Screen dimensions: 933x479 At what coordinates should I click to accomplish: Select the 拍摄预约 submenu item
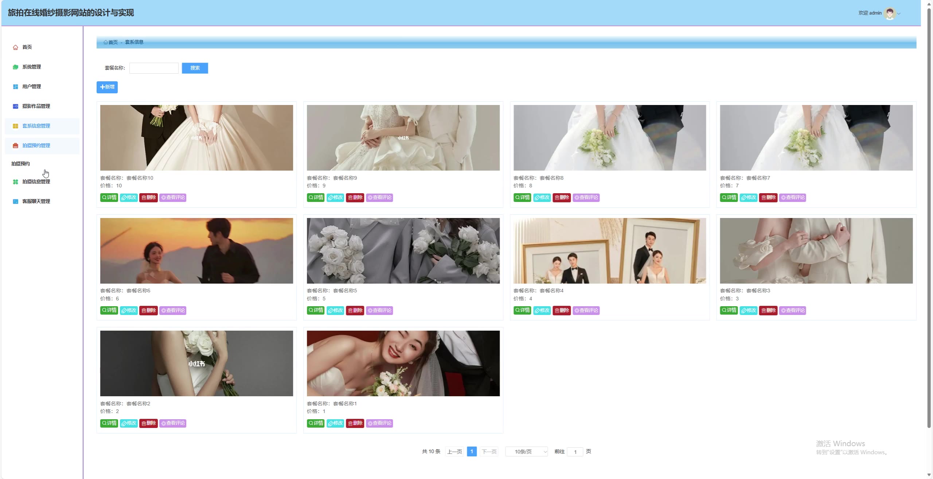20,164
